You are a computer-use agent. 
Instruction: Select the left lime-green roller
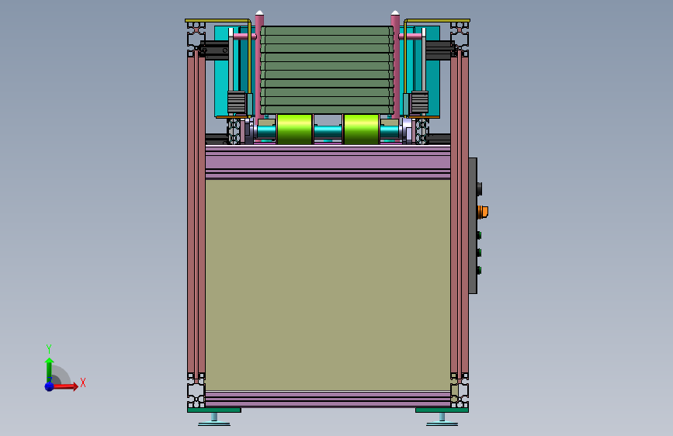pos(294,129)
